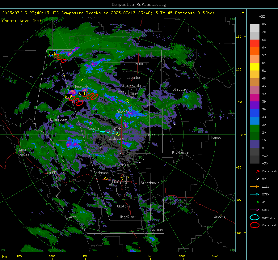This screenshot has height=260, width=278.
Task: Click the Banff label
Action: coord(51,173)
